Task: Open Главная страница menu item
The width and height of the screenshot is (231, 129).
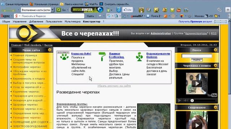Action: click(x=25, y=55)
